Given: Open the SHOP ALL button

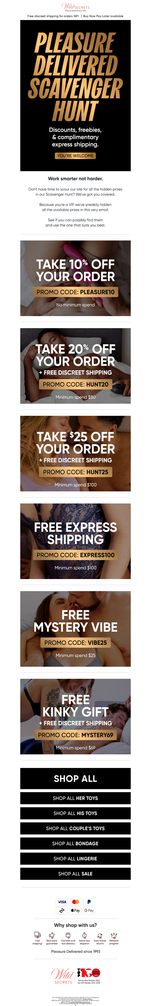Looking at the screenshot, I should click(76, 778).
